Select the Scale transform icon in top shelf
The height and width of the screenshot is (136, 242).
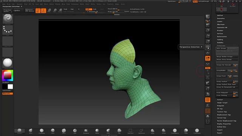pos(55,11)
